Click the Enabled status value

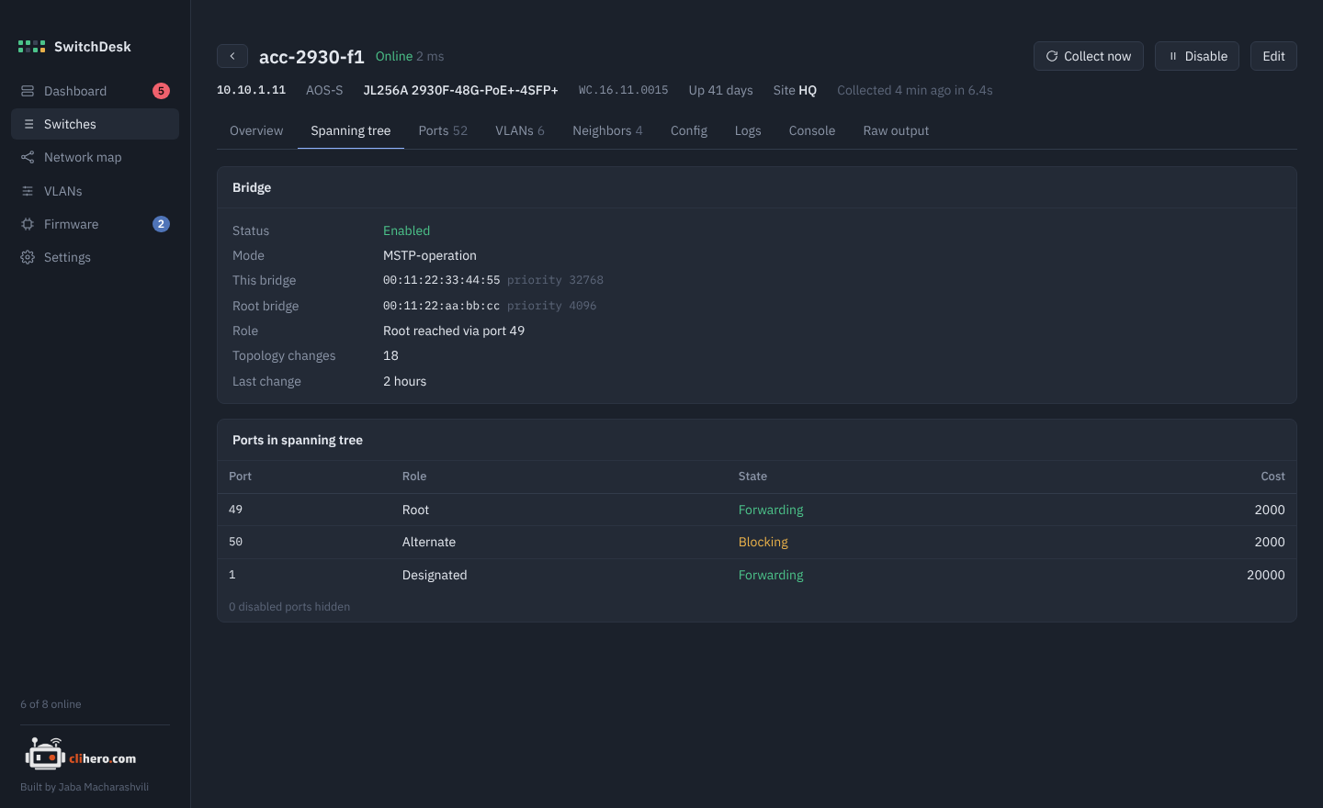point(406,230)
